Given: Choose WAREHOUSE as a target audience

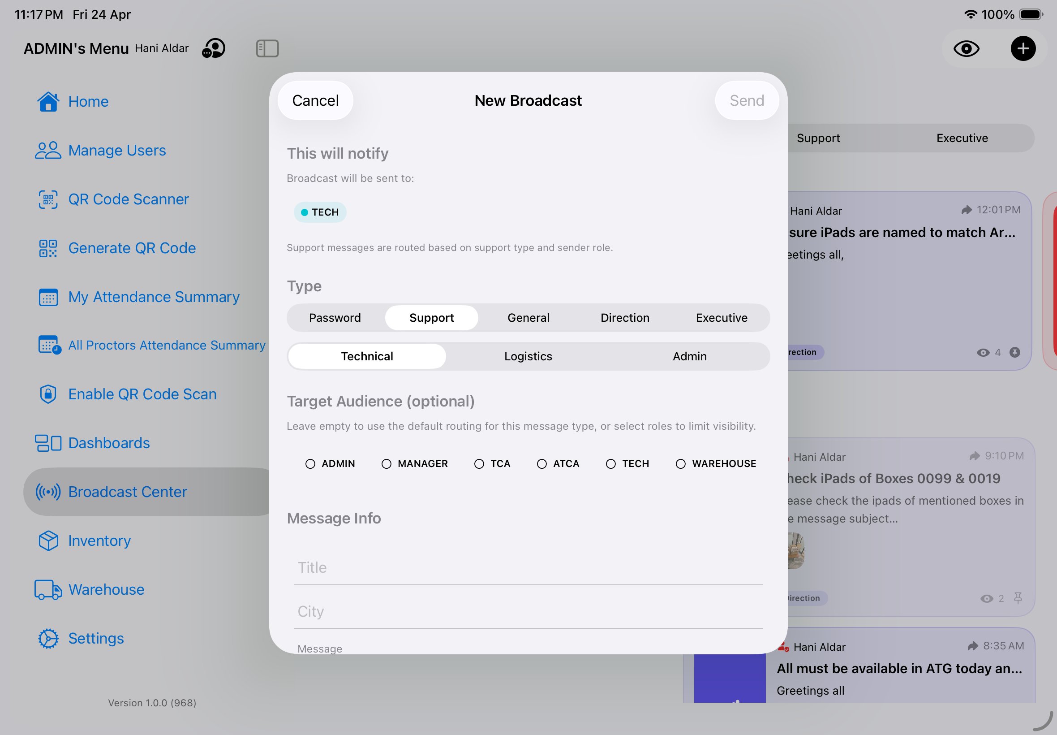Looking at the screenshot, I should coord(681,464).
